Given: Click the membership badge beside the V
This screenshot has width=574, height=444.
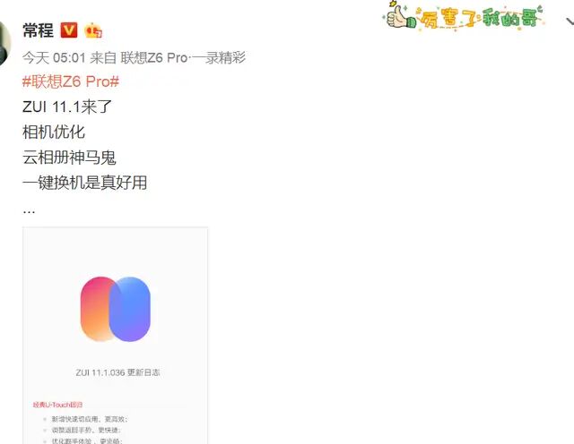Looking at the screenshot, I should point(93,30).
